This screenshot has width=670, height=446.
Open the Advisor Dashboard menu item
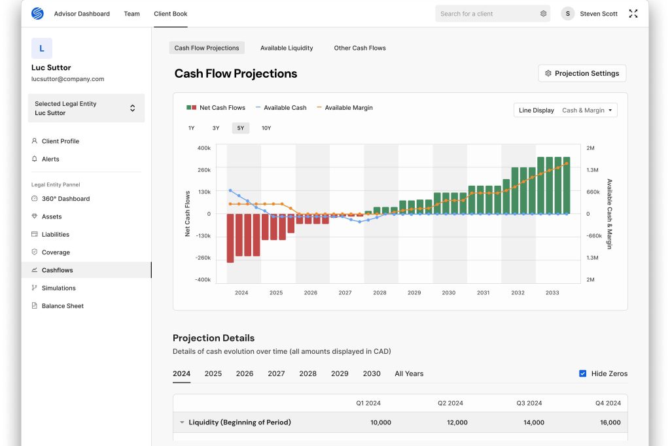click(x=82, y=14)
